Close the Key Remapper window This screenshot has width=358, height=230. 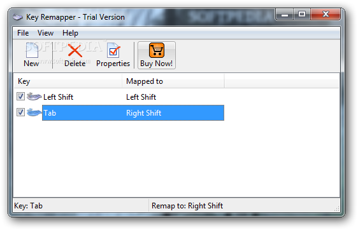pos(326,15)
